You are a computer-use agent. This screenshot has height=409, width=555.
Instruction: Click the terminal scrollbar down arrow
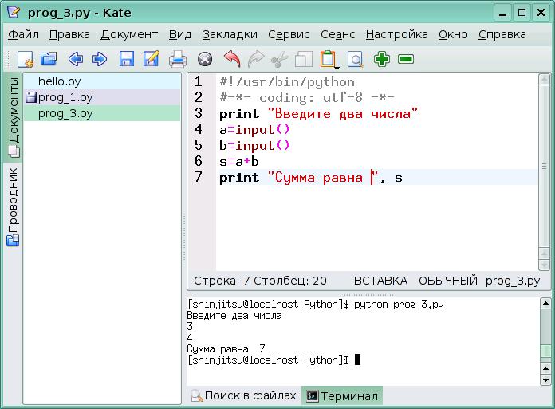point(546,378)
